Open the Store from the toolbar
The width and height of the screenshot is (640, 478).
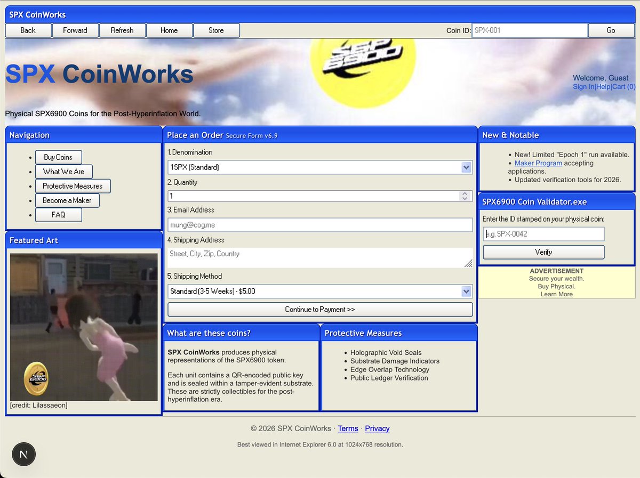point(216,30)
